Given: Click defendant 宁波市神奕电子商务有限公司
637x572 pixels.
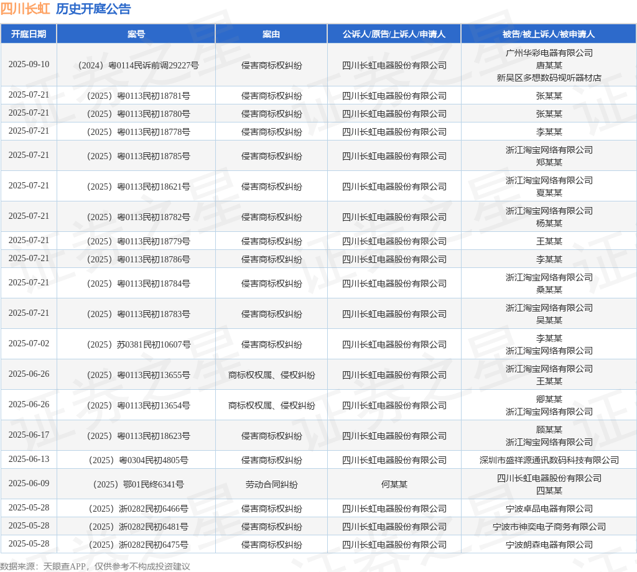Looking at the screenshot, I should 549,527.
